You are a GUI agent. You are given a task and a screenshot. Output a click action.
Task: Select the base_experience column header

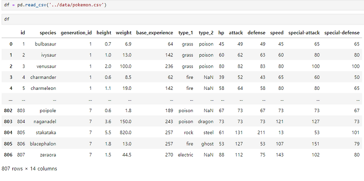tap(155, 33)
